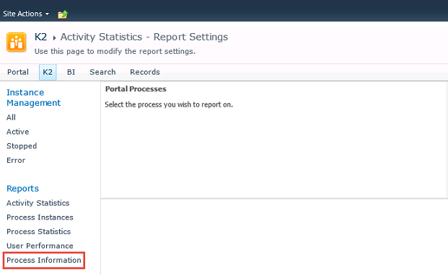The image size is (448, 275).
Task: Open the Activity Statistics report
Action: 38,203
